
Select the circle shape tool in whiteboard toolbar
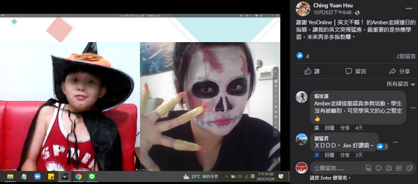point(276,101)
